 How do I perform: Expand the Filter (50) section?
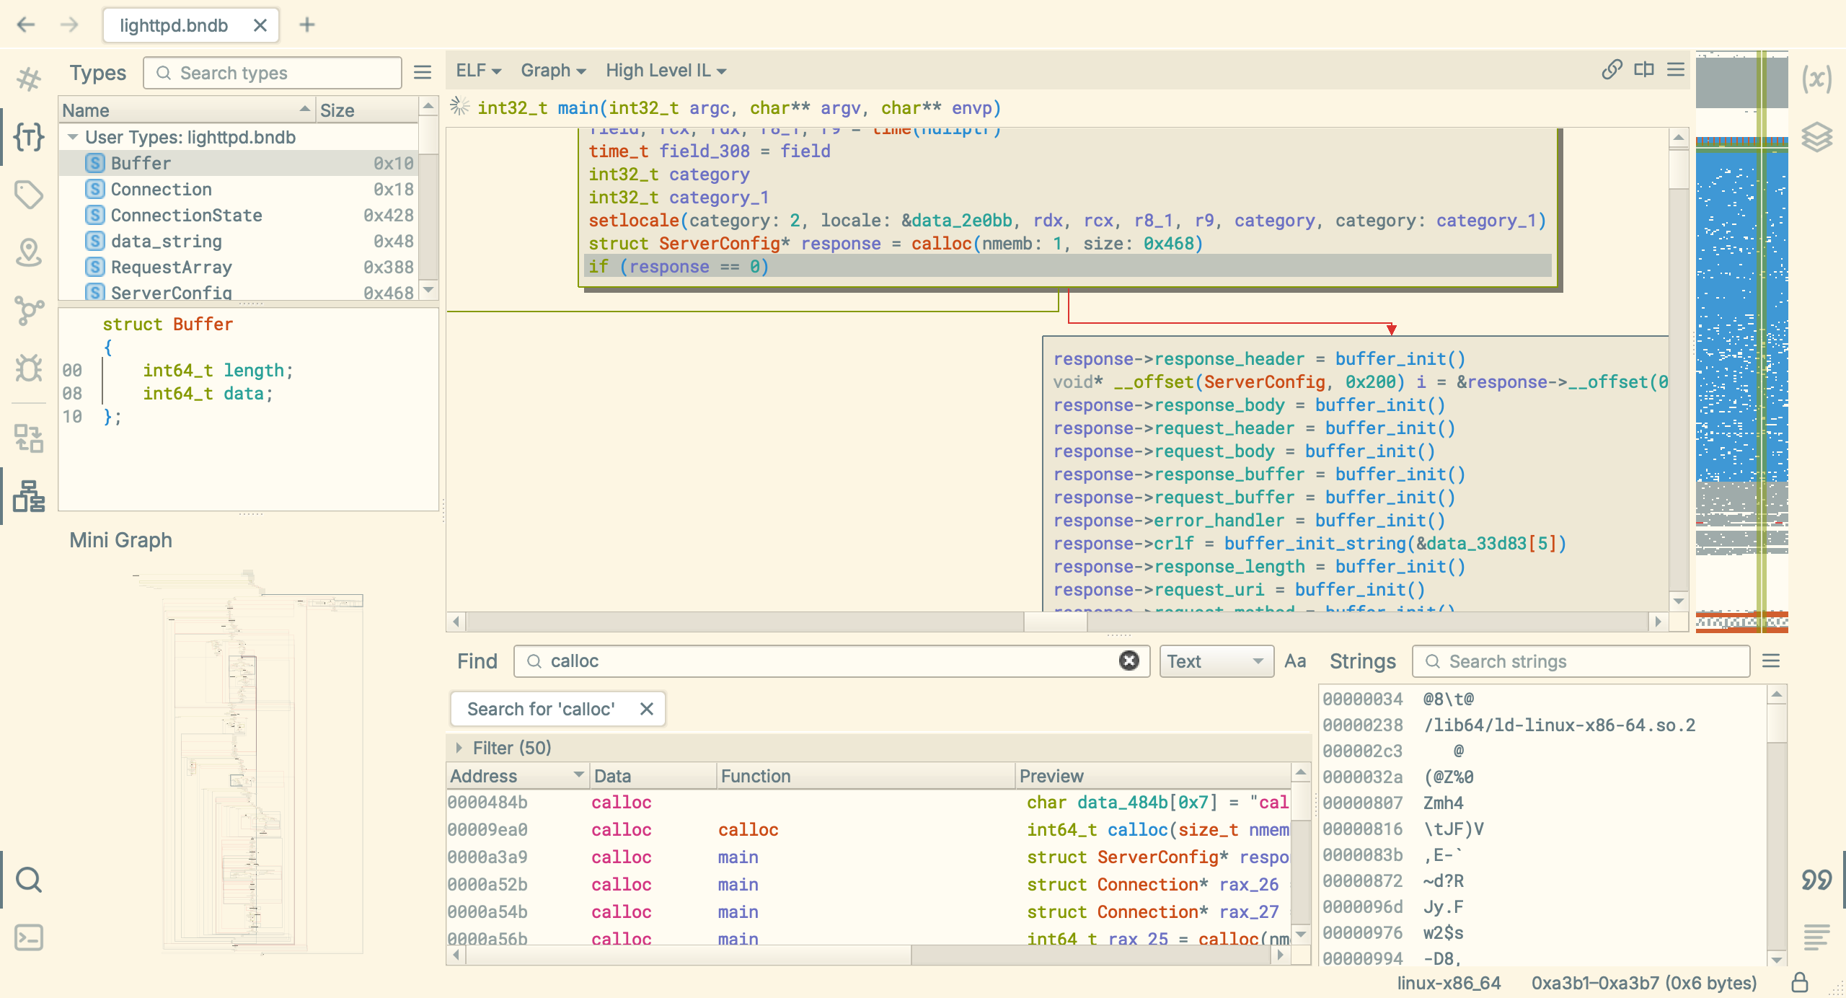[x=459, y=748]
